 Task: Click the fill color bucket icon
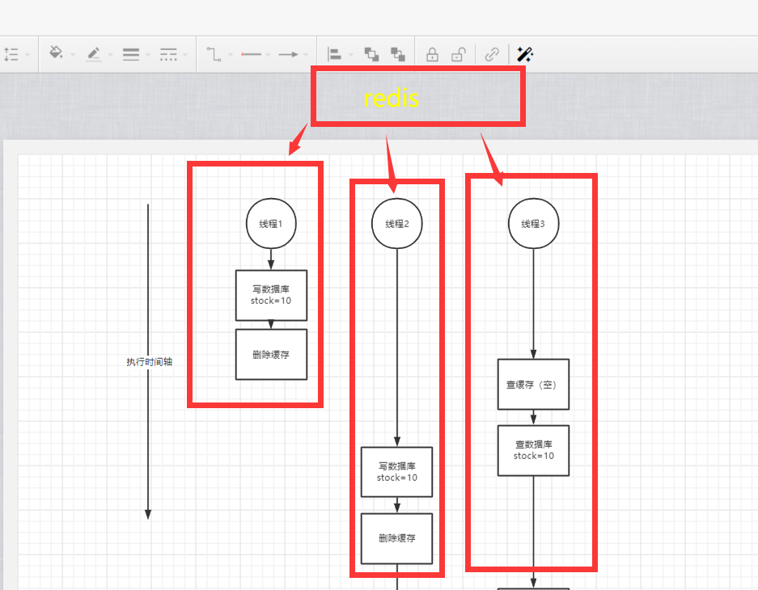(56, 54)
